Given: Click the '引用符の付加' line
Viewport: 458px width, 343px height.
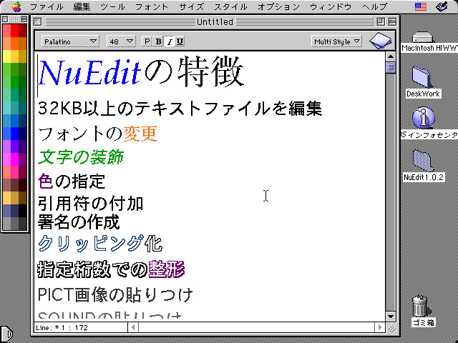Looking at the screenshot, I should click(x=91, y=204).
